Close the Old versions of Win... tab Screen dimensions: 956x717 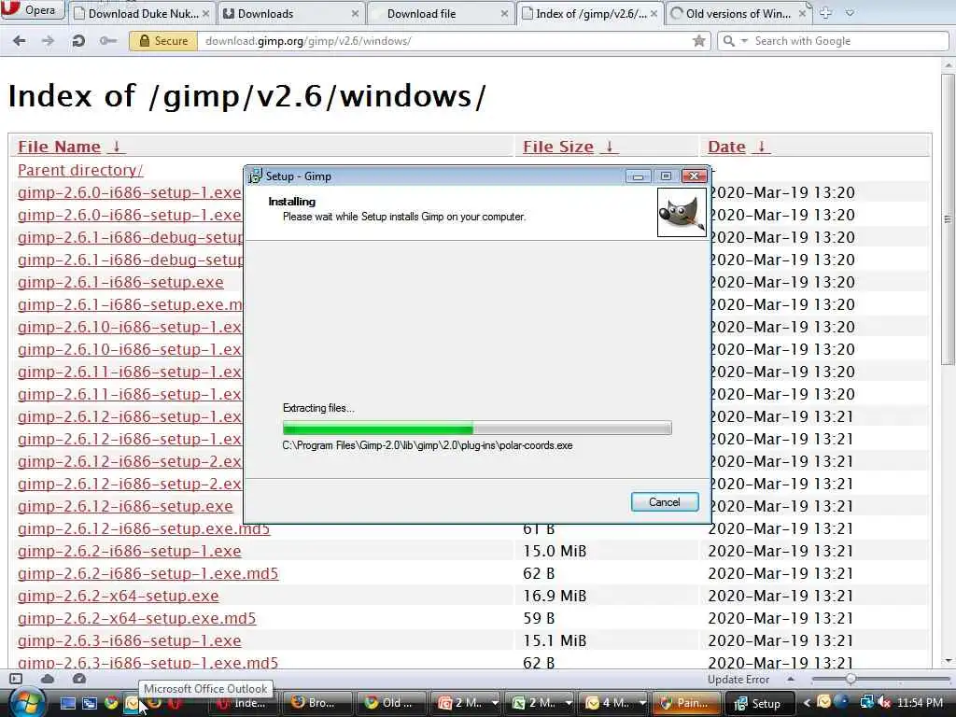coord(802,13)
